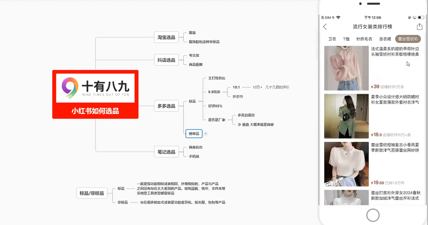Select the 手机端 node
Viewport: 428px width, 225px height.
click(194, 156)
